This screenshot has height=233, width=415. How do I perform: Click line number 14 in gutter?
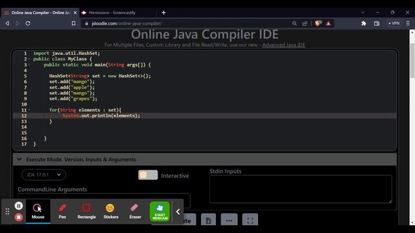pyautogui.click(x=24, y=127)
